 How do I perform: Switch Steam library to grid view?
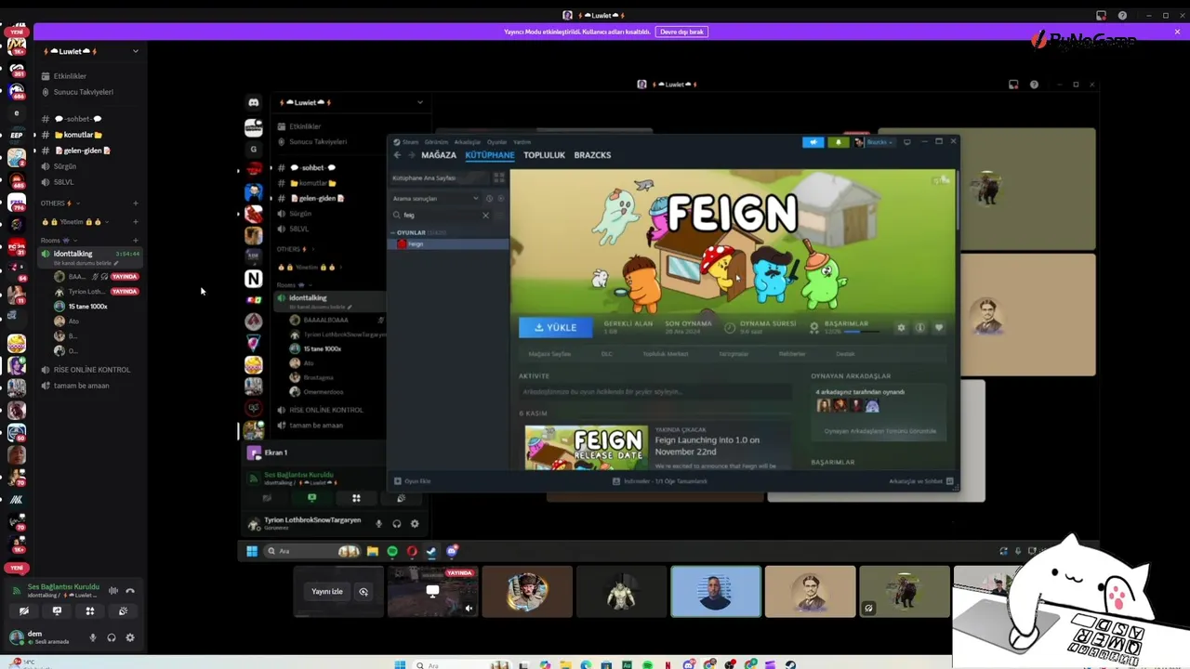[499, 177]
